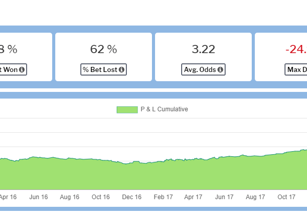Viewport: 307px width, 216px height.
Task: Click the Aug 16 axis label
Action: point(70,197)
